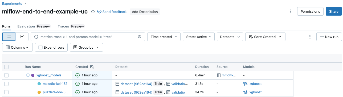Check the select-all header checkbox

(x=6, y=67)
